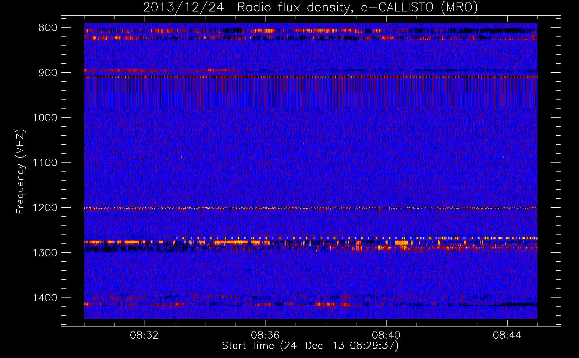This screenshot has width=579, height=358.
Task: Click the '1300' frequency tick label
Action: 45,253
